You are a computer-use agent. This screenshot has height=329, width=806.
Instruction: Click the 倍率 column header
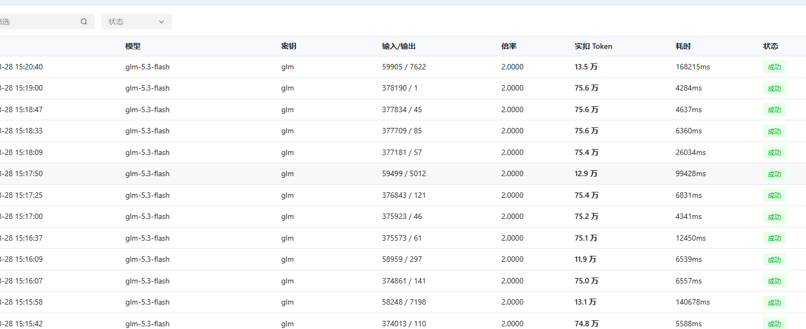click(509, 46)
